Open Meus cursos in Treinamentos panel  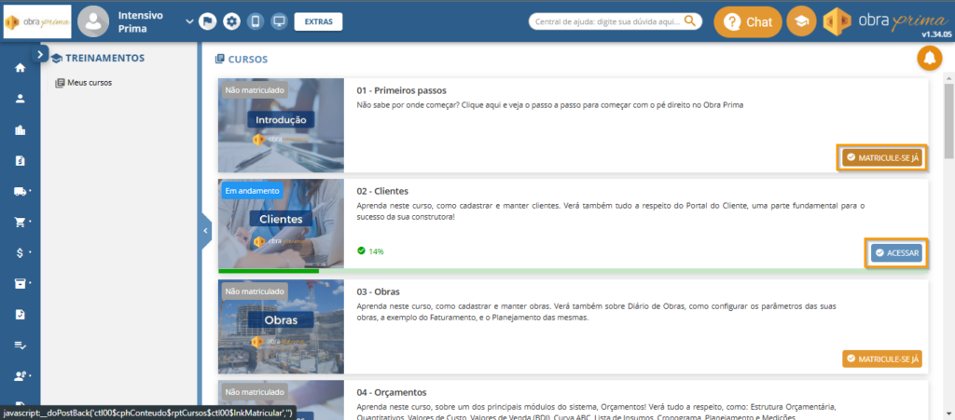pyautogui.click(x=83, y=83)
